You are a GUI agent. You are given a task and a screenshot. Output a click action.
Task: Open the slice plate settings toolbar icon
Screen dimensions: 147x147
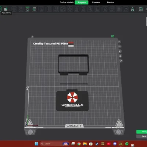(34, 9)
